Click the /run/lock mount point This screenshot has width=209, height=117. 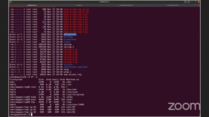pyautogui.click(x=72, y=92)
